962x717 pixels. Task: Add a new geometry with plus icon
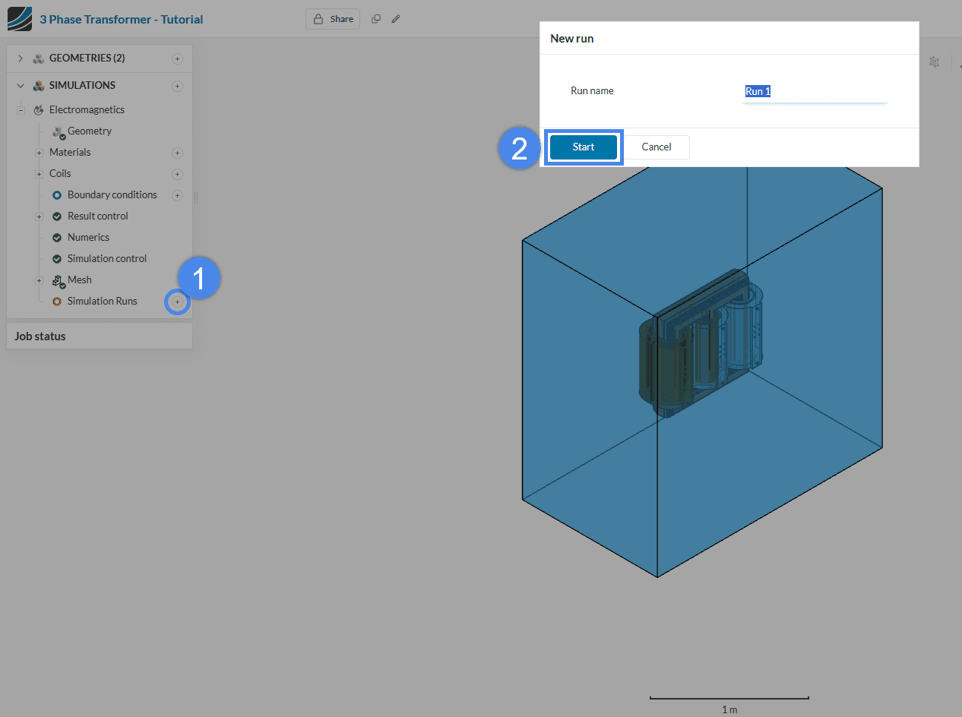[177, 58]
